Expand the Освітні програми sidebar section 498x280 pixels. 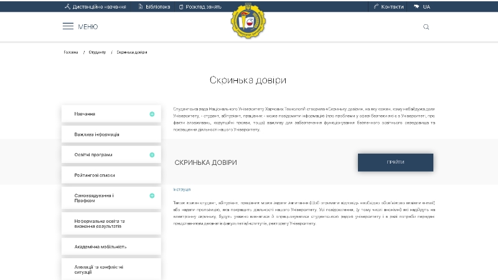tap(152, 155)
